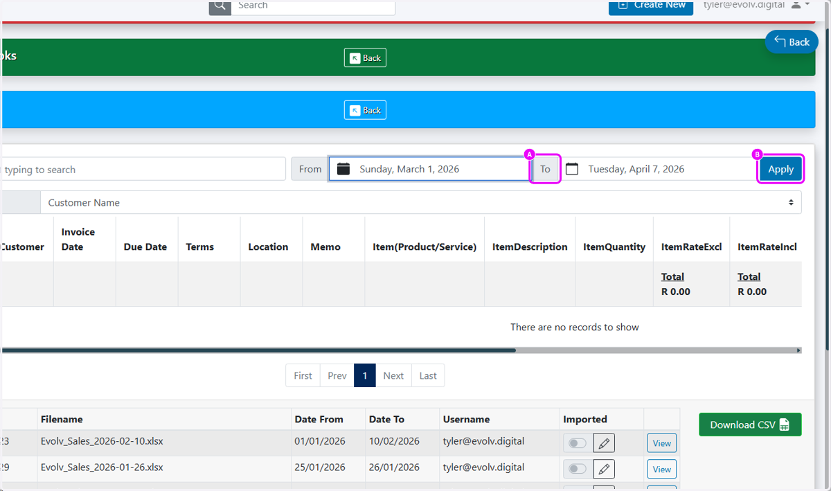This screenshot has width=831, height=491.
Task: Open the Customer Name dropdown
Action: [420, 203]
